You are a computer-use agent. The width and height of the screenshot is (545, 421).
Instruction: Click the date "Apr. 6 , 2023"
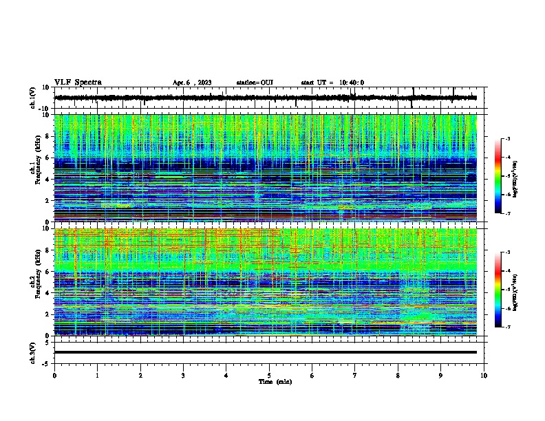(192, 83)
